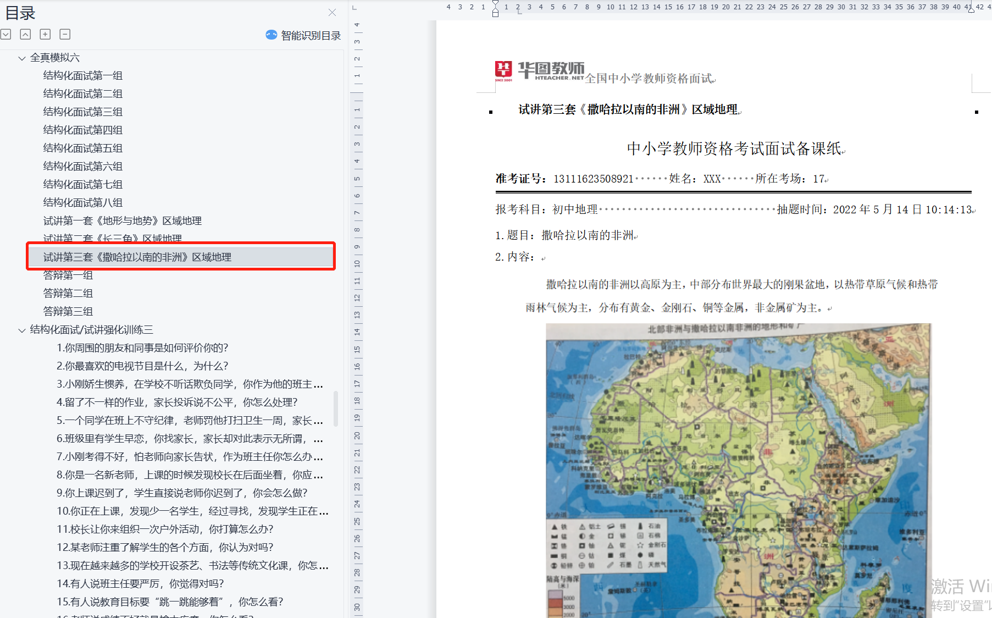Go to question 2 about favorite TV program
The image size is (992, 618).
tap(142, 366)
